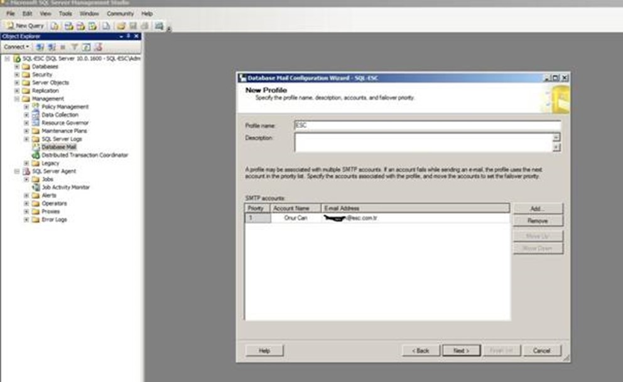
Task: Expand the SQL Server Logs folder
Action: pyautogui.click(x=26, y=139)
